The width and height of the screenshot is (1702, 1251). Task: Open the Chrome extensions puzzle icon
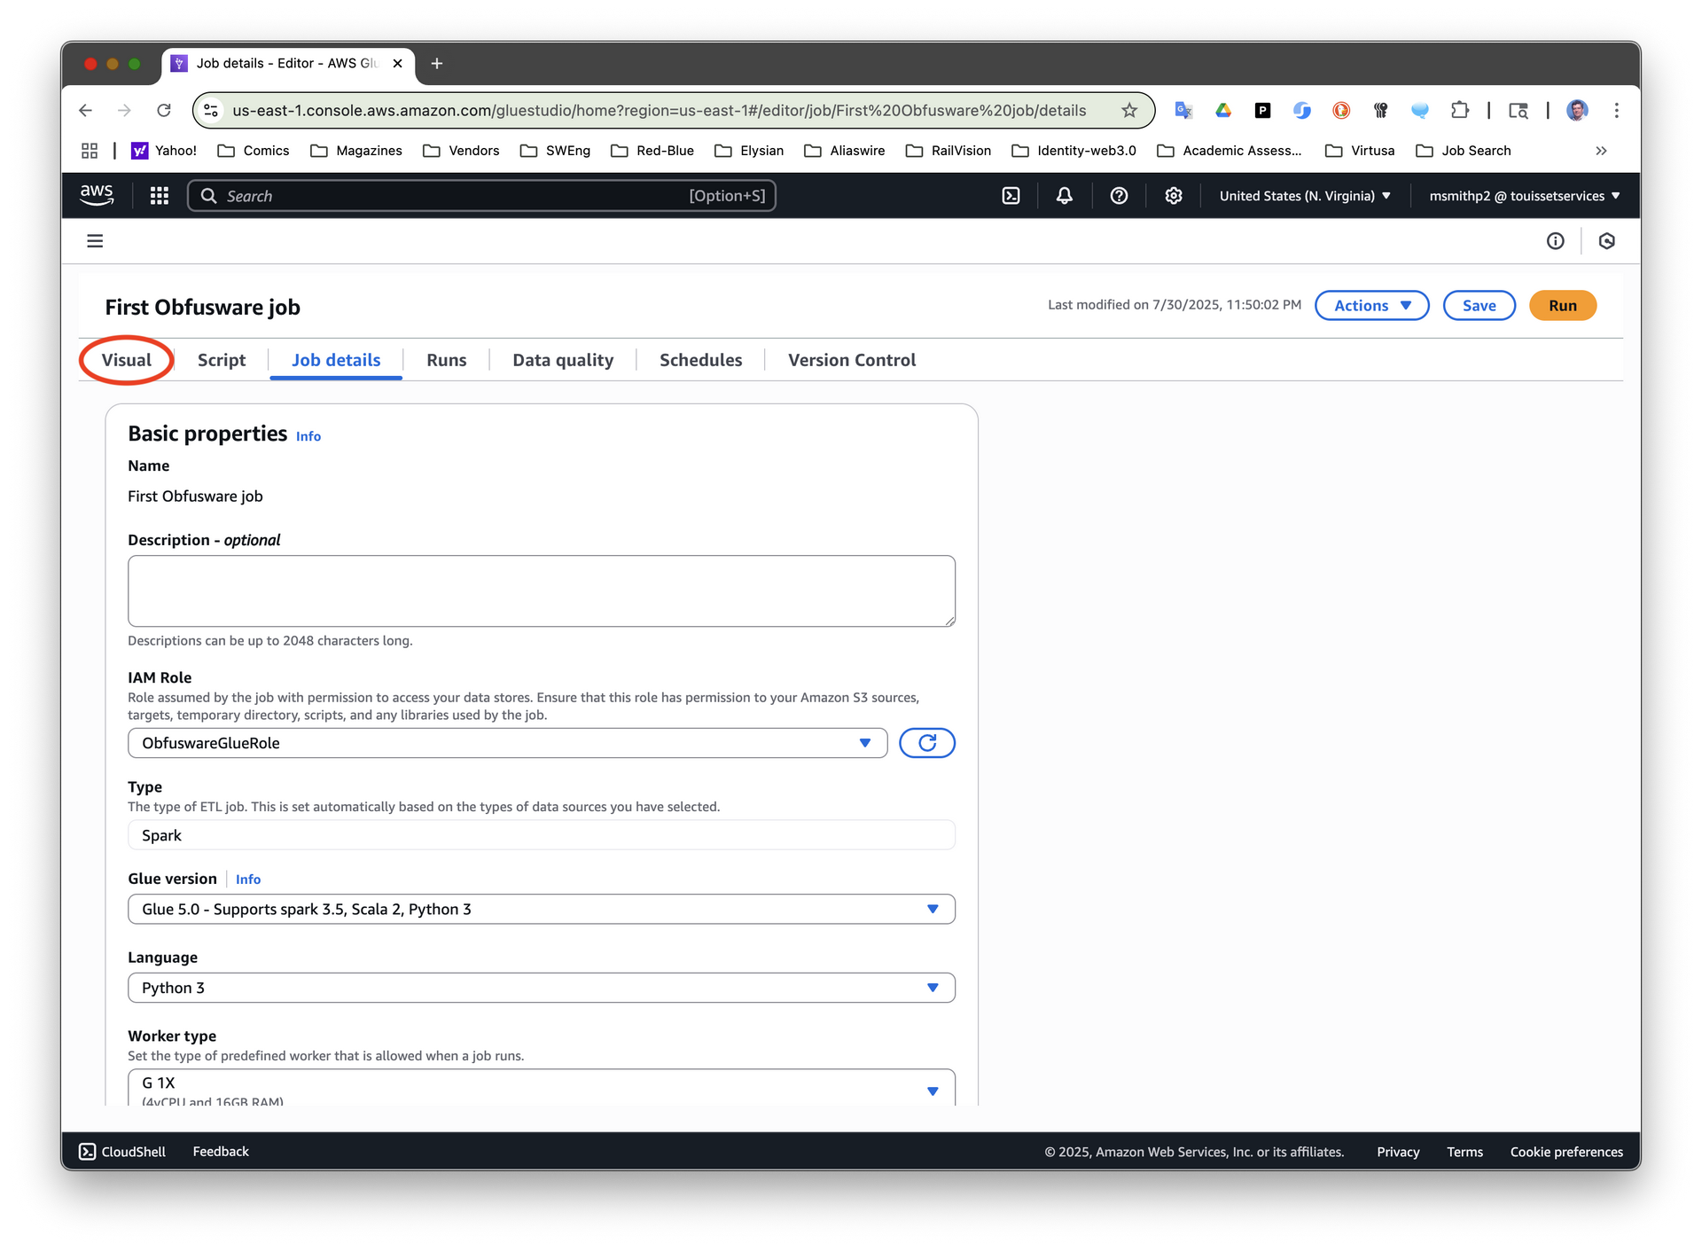tap(1459, 110)
